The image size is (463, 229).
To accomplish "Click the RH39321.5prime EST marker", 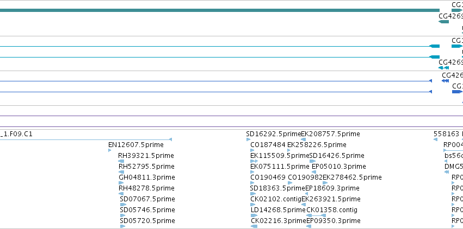I will pyautogui.click(x=121, y=161).
